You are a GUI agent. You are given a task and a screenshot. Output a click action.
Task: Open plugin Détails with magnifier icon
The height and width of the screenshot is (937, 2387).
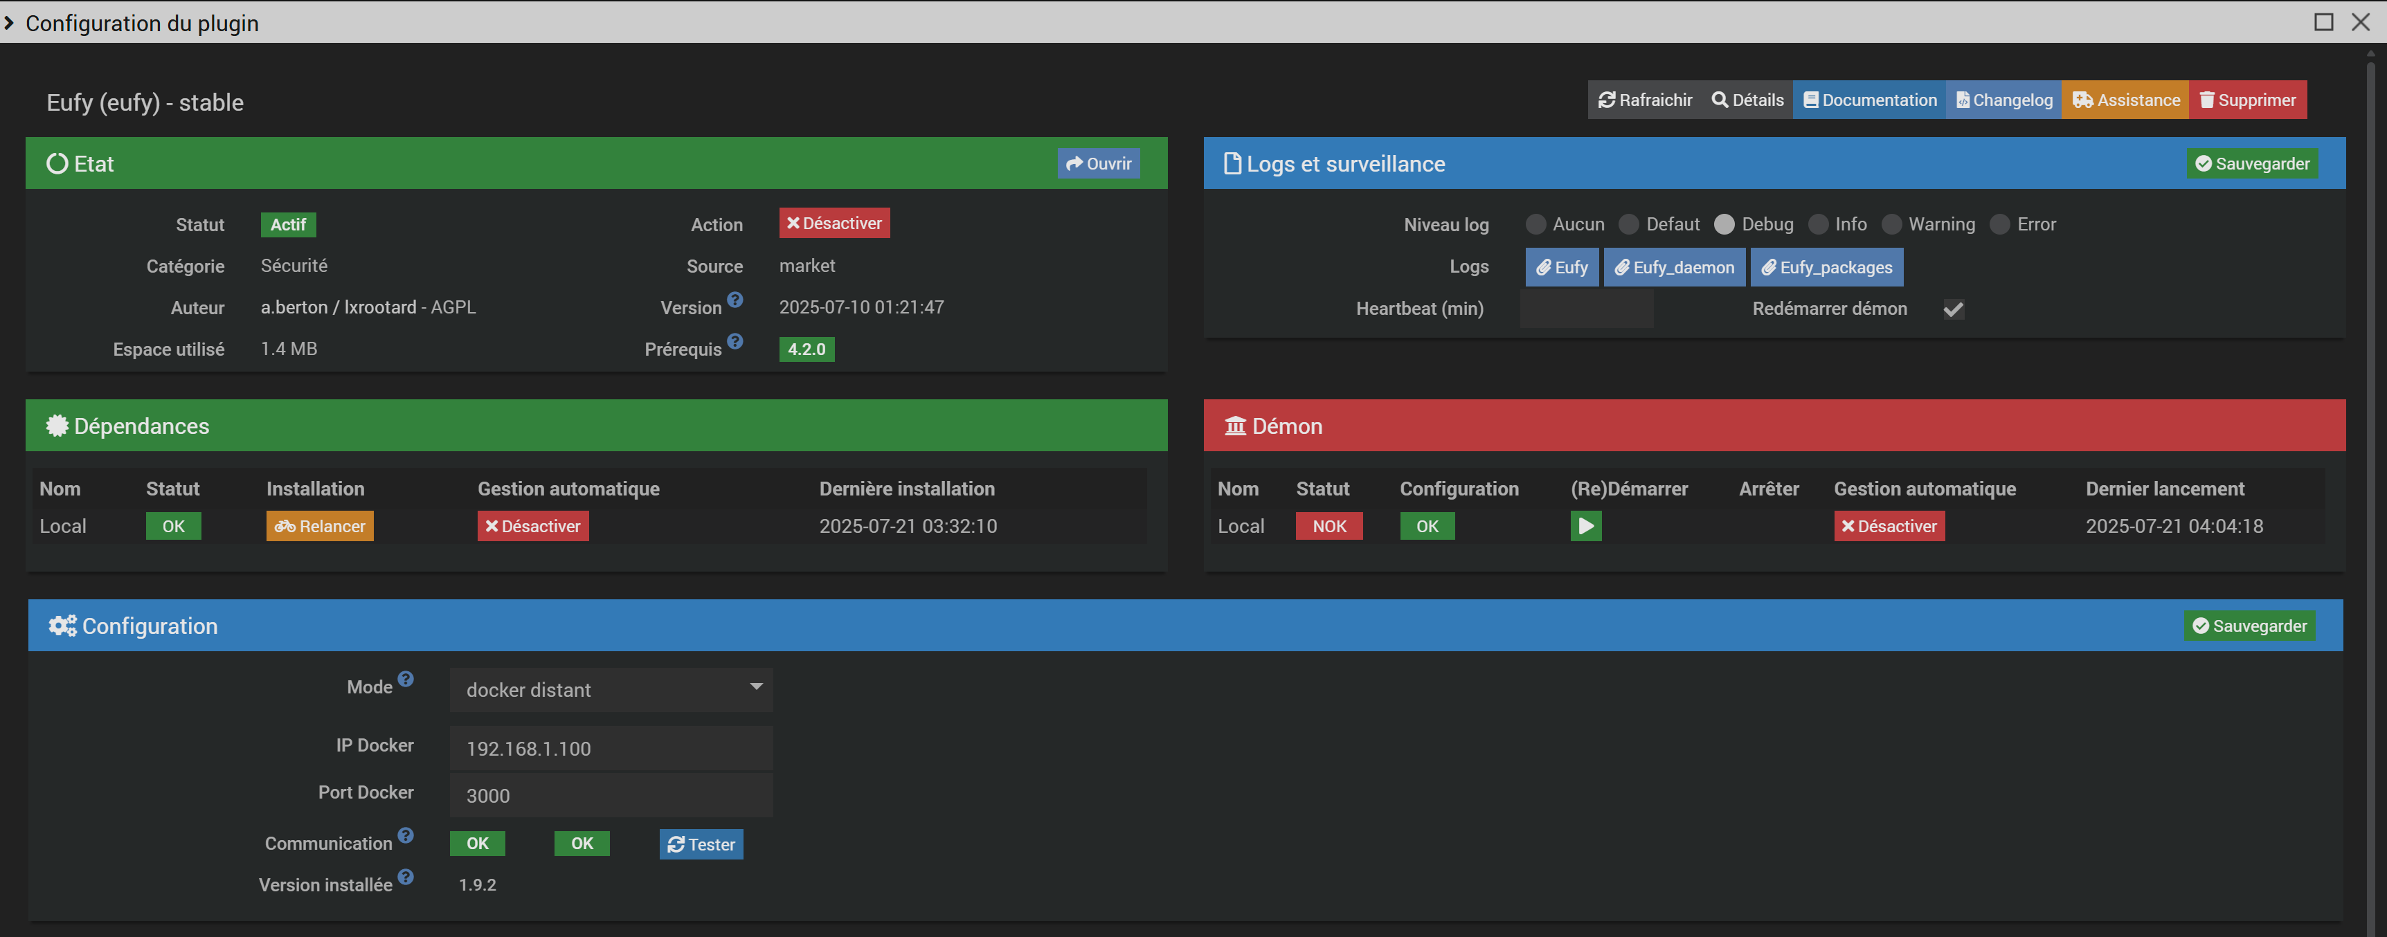coord(1747,100)
